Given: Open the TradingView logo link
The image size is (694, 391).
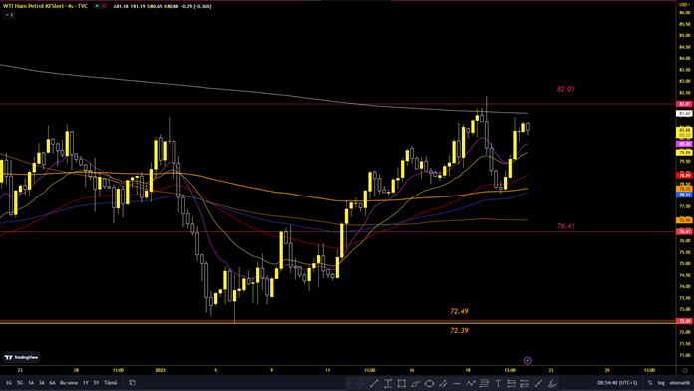Looking at the screenshot, I should 22,357.
